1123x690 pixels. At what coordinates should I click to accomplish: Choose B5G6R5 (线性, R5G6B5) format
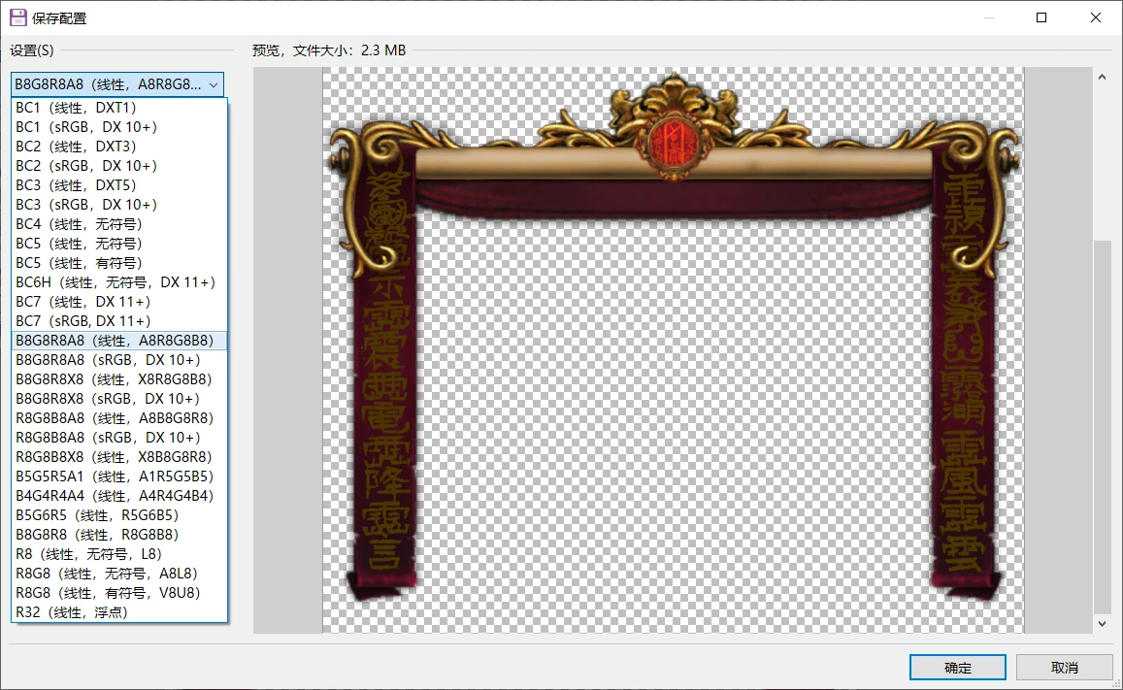coord(119,514)
